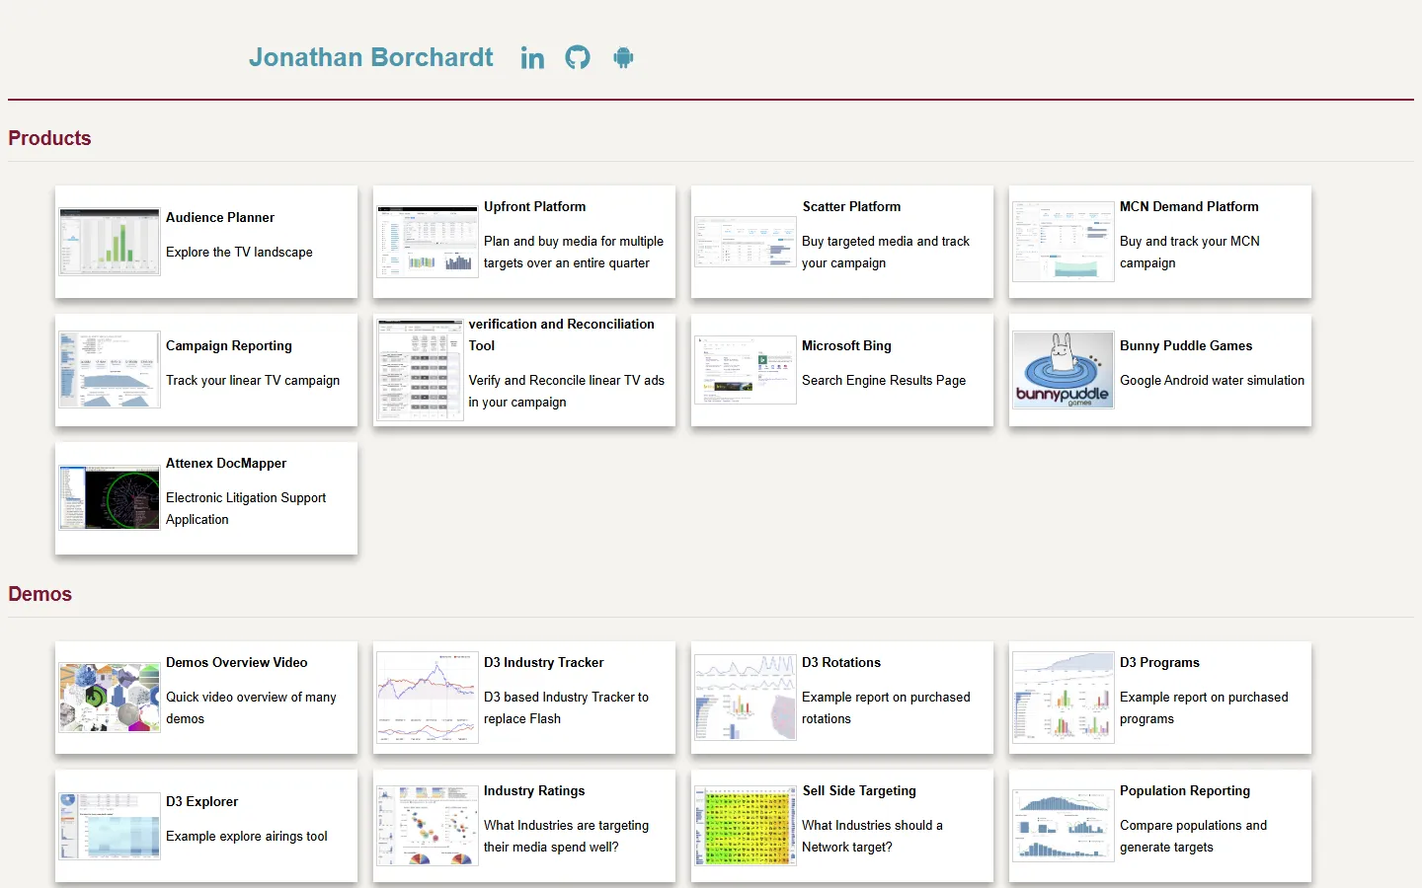
Task: Click 'Track your linear TV campaign' text
Action: 253,380
